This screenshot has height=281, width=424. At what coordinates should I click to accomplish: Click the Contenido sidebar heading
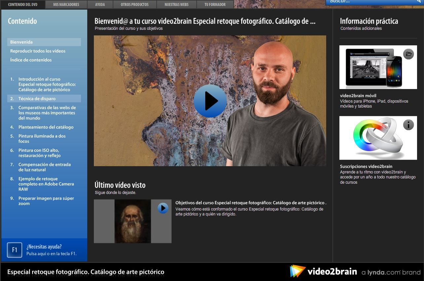[22, 21]
